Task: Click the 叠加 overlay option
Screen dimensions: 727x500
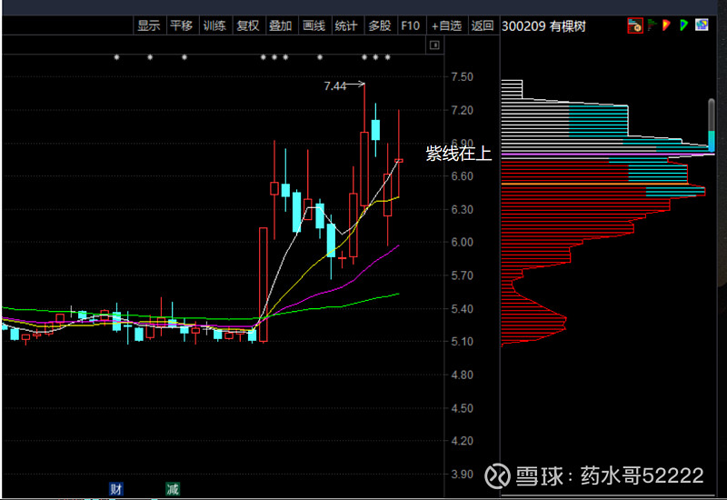Action: (x=281, y=25)
